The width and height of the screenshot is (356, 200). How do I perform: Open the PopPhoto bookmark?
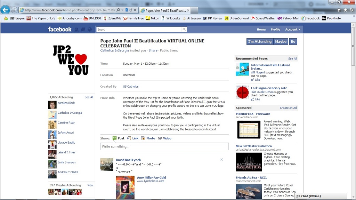tap(331, 18)
